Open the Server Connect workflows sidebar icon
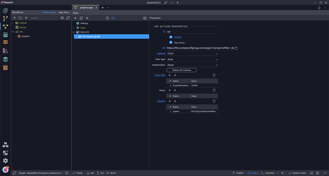Image resolution: width=329 pixels, height=176 pixels. pos(5,27)
